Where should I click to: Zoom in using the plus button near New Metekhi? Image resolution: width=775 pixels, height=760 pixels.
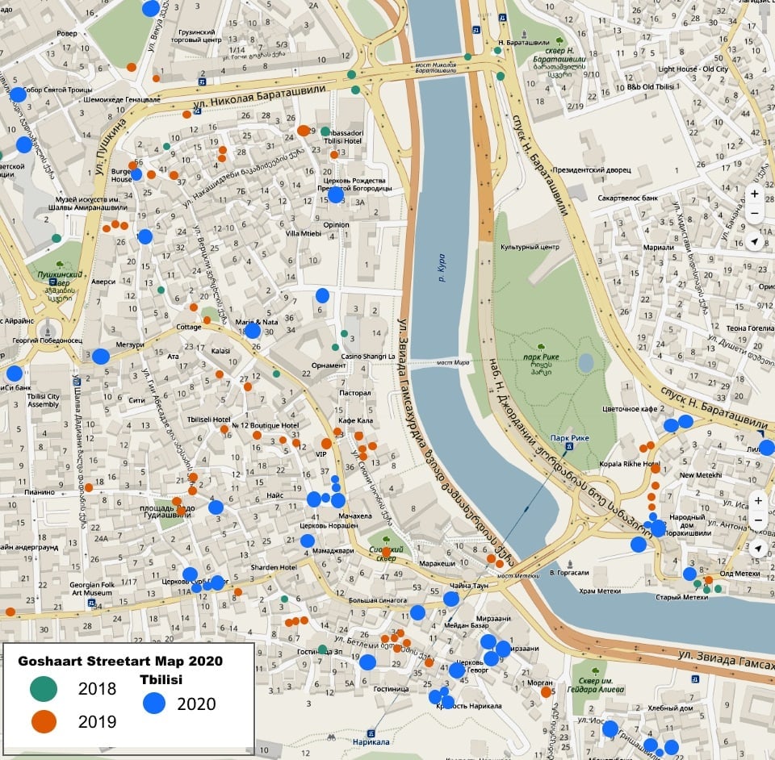[758, 500]
